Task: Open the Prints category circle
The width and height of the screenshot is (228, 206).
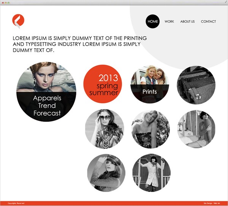Action: pos(150,84)
